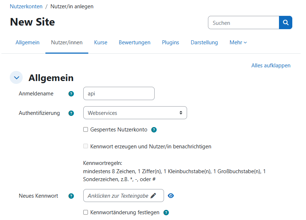Screen dimensions: 306x220
Task: Enable the Gesperrtes Nutzerkonto checkbox
Action: pyautogui.click(x=85, y=130)
